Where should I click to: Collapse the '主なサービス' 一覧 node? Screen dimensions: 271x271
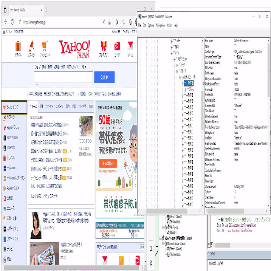pos(180,77)
